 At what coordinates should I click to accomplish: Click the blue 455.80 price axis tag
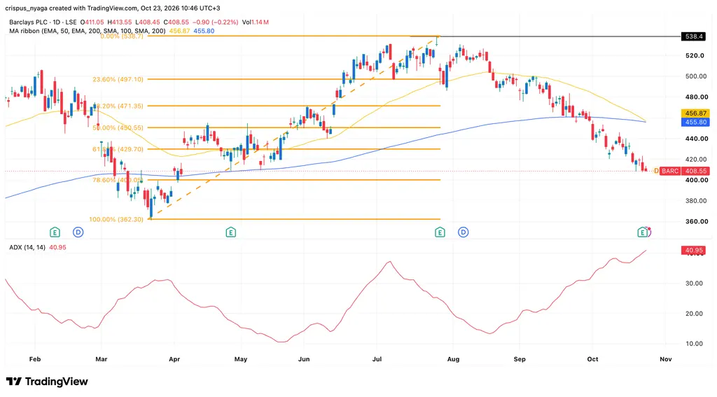coord(695,122)
